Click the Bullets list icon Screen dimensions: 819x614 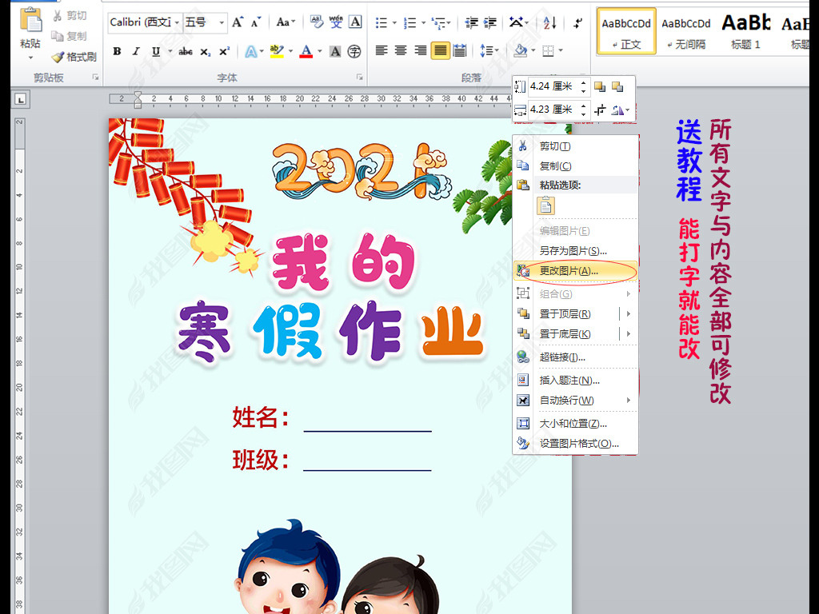pos(382,22)
